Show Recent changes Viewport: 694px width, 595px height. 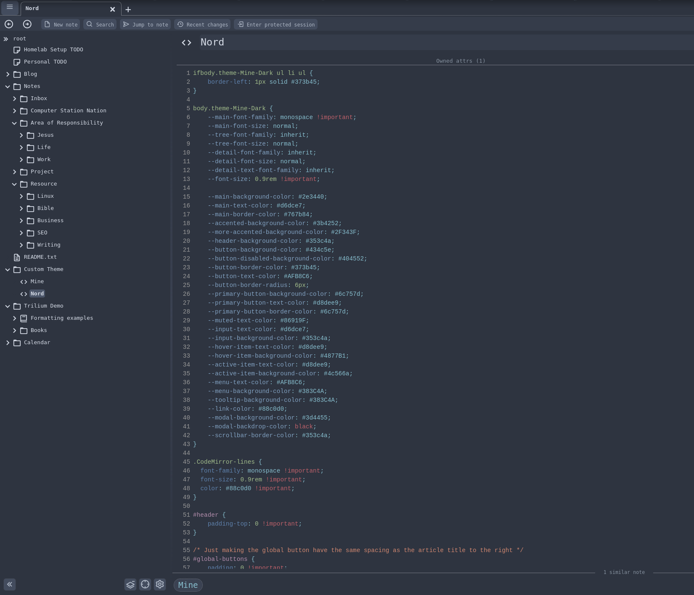click(x=202, y=24)
